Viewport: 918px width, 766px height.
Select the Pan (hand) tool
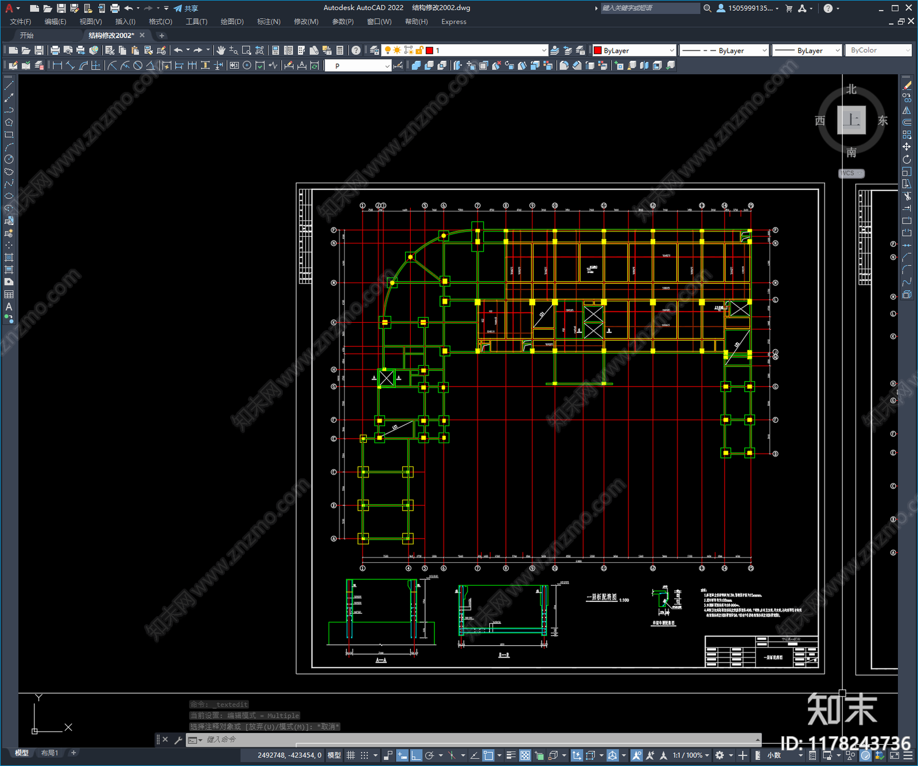pyautogui.click(x=221, y=51)
